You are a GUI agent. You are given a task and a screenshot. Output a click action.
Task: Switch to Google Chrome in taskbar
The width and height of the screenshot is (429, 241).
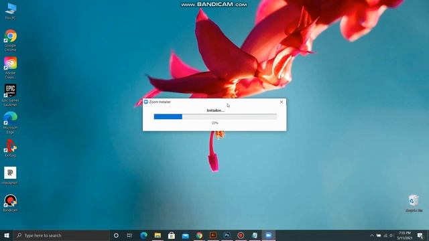coord(199,235)
